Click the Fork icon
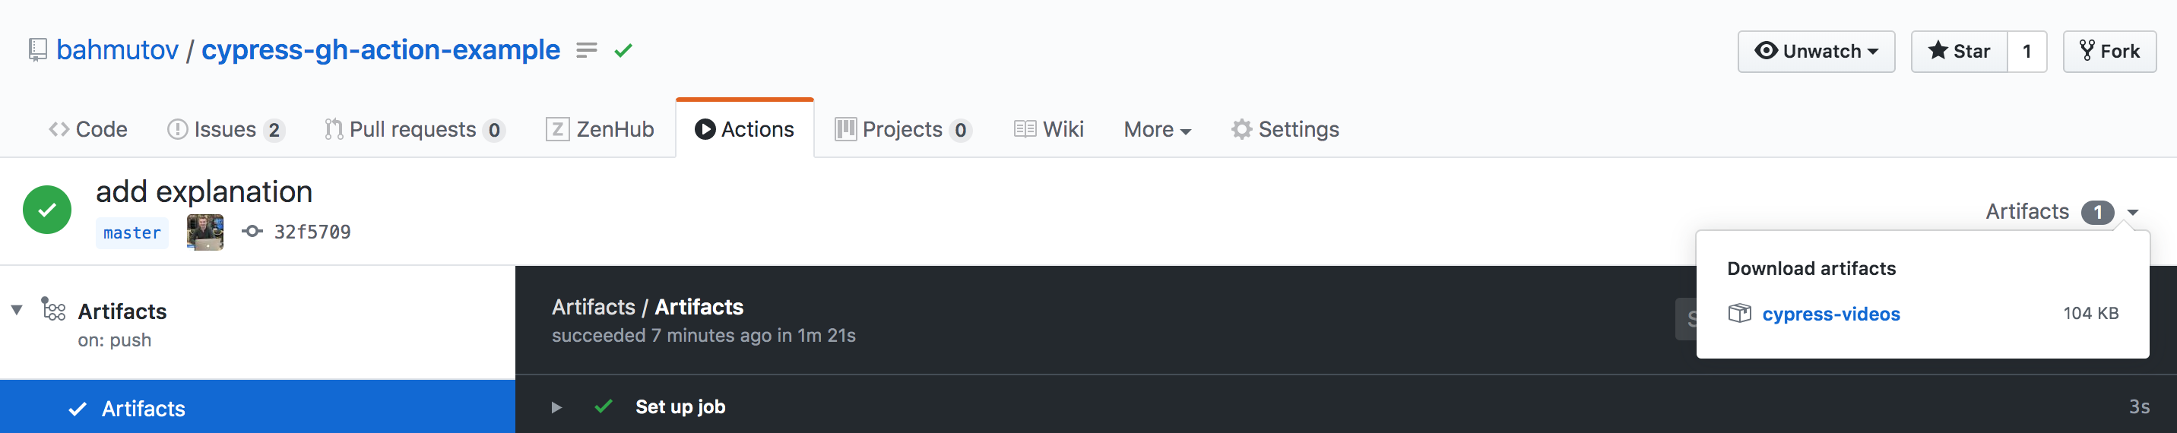Image resolution: width=2177 pixels, height=433 pixels. coord(2087,51)
